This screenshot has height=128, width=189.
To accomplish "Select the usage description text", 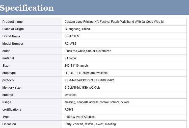I will click(x=97, y=102).
